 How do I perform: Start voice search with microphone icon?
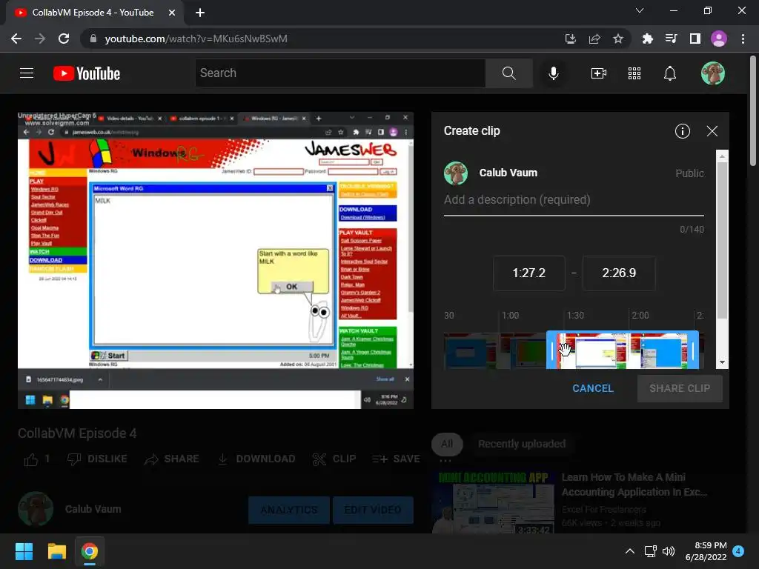pos(553,73)
